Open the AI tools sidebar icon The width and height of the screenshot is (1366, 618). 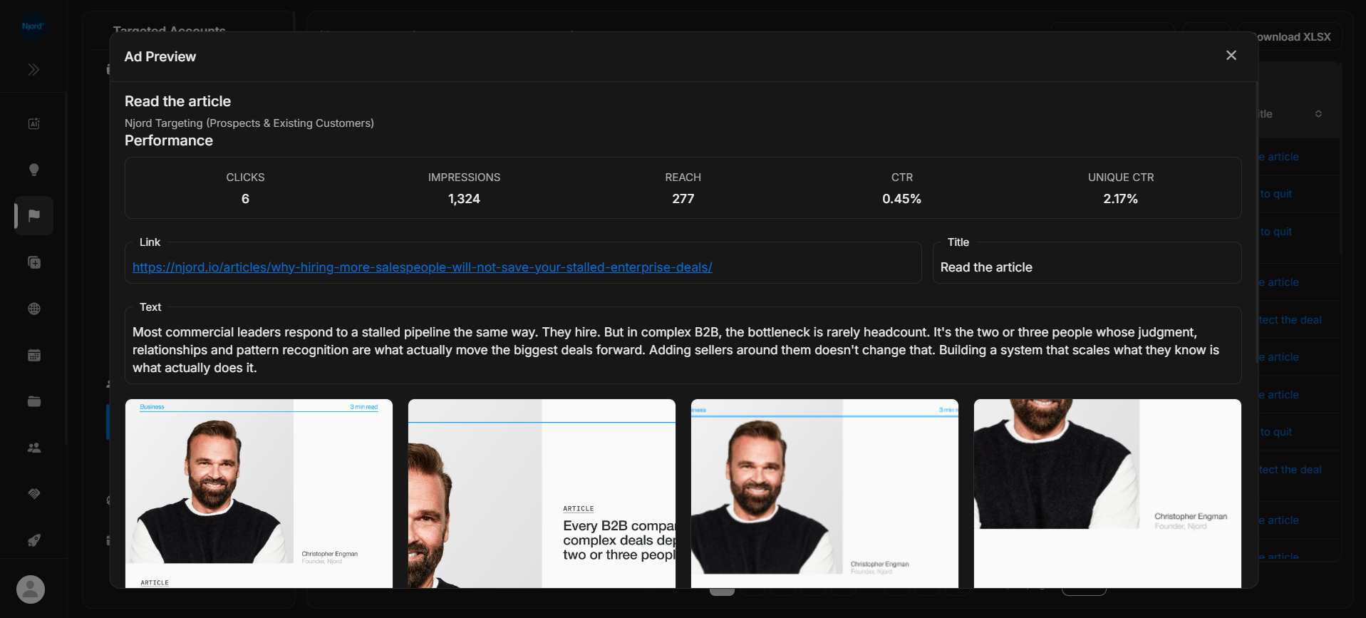33,123
